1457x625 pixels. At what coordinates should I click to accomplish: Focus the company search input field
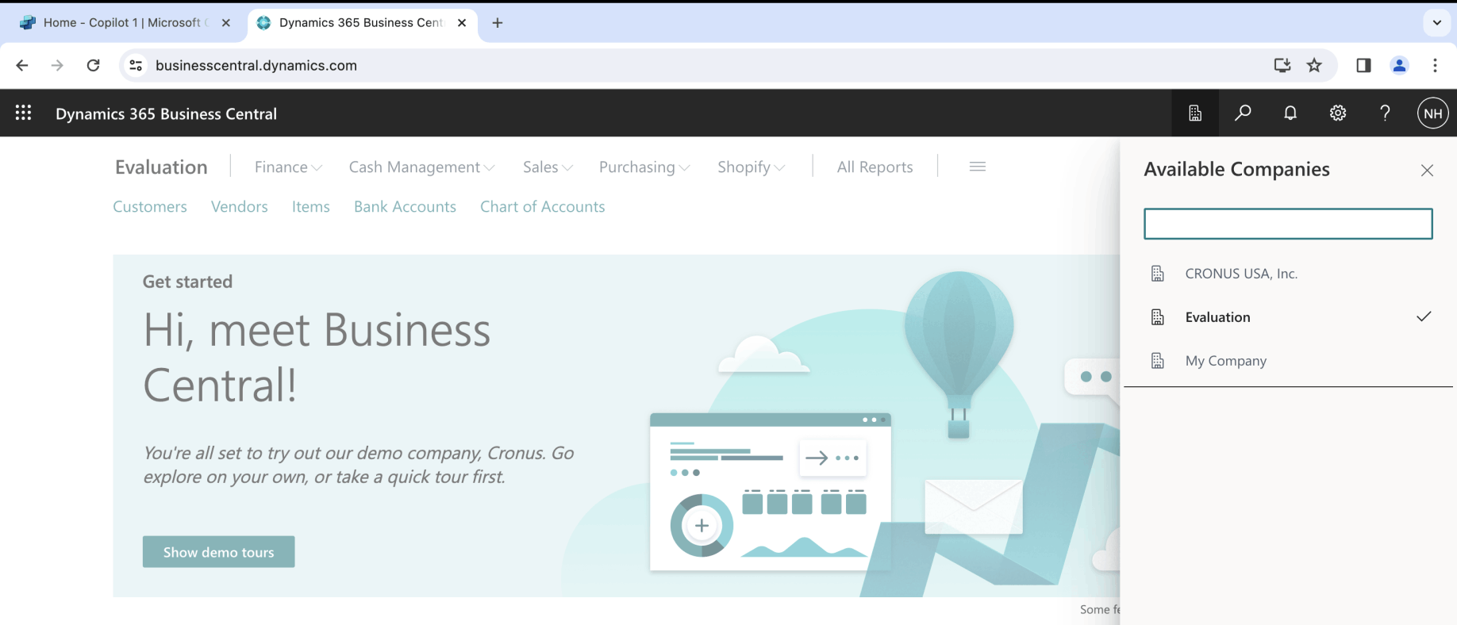(1288, 224)
